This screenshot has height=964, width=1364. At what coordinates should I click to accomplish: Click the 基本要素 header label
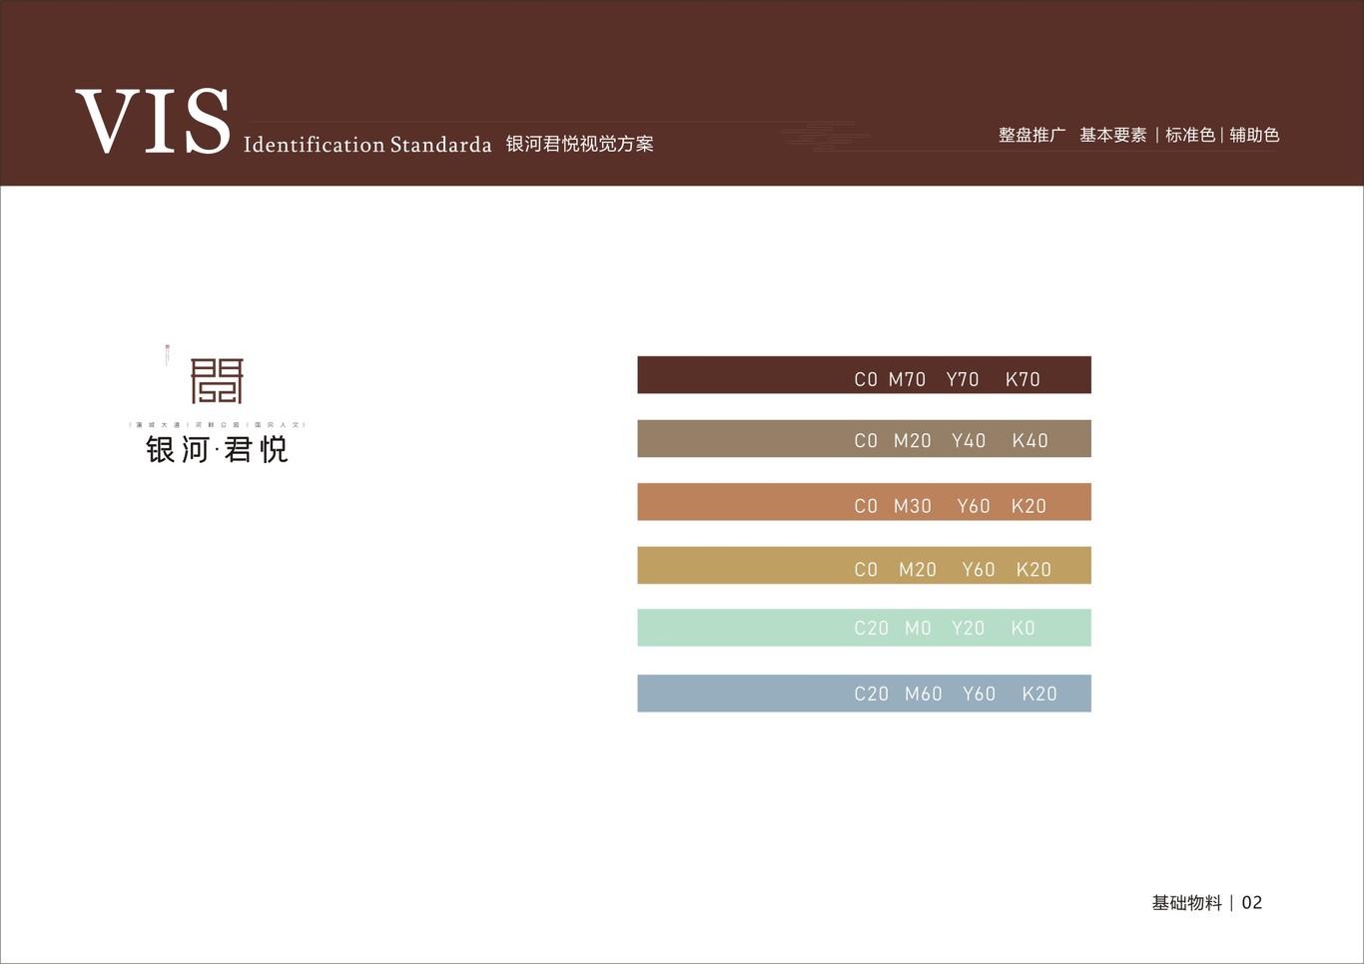point(1113,135)
